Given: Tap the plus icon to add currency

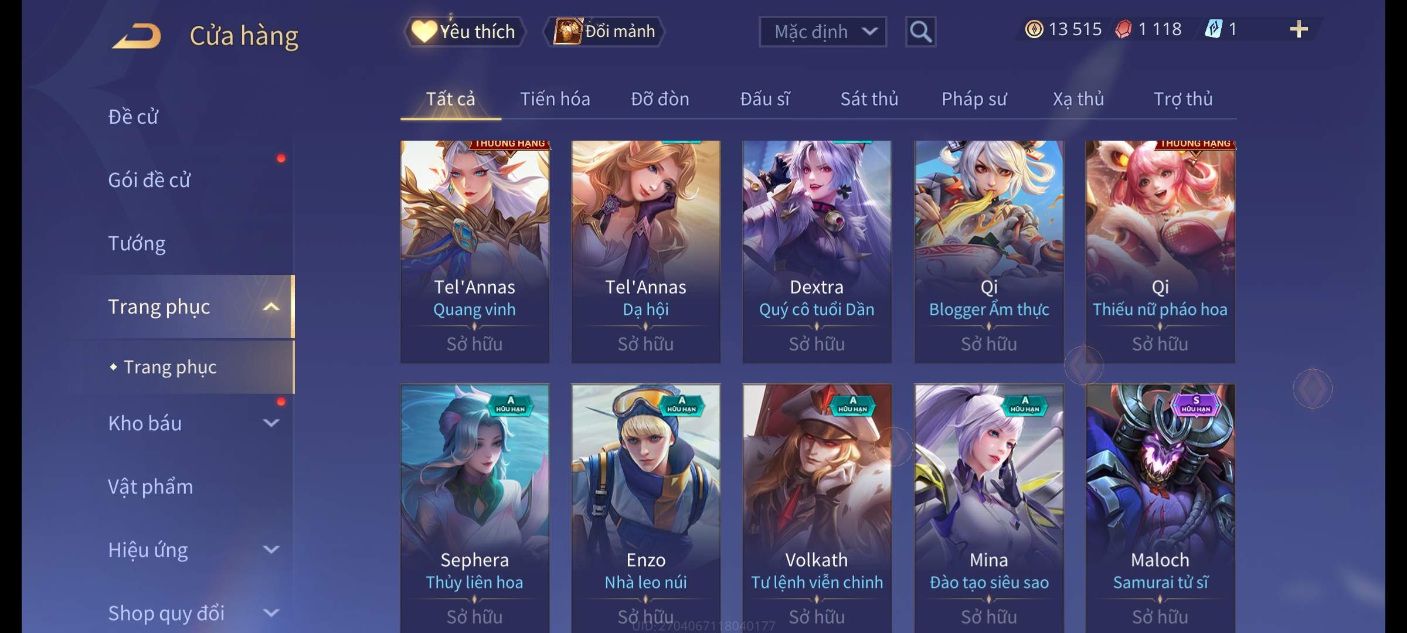Looking at the screenshot, I should [1299, 29].
